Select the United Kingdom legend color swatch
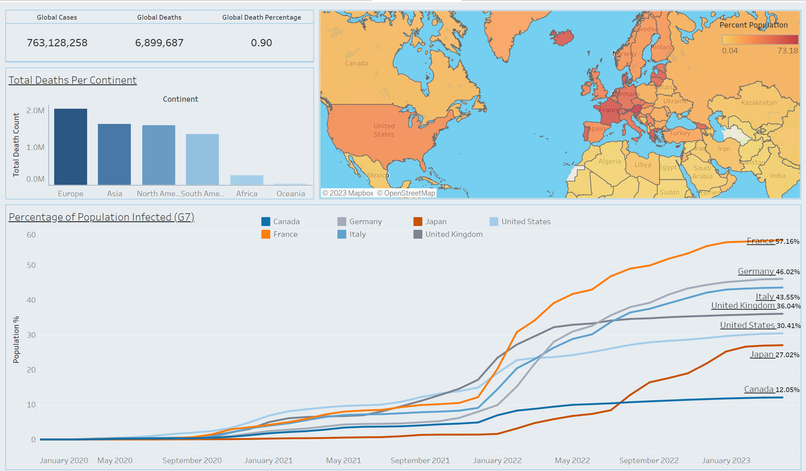Image resolution: width=806 pixels, height=471 pixels. tap(418, 234)
